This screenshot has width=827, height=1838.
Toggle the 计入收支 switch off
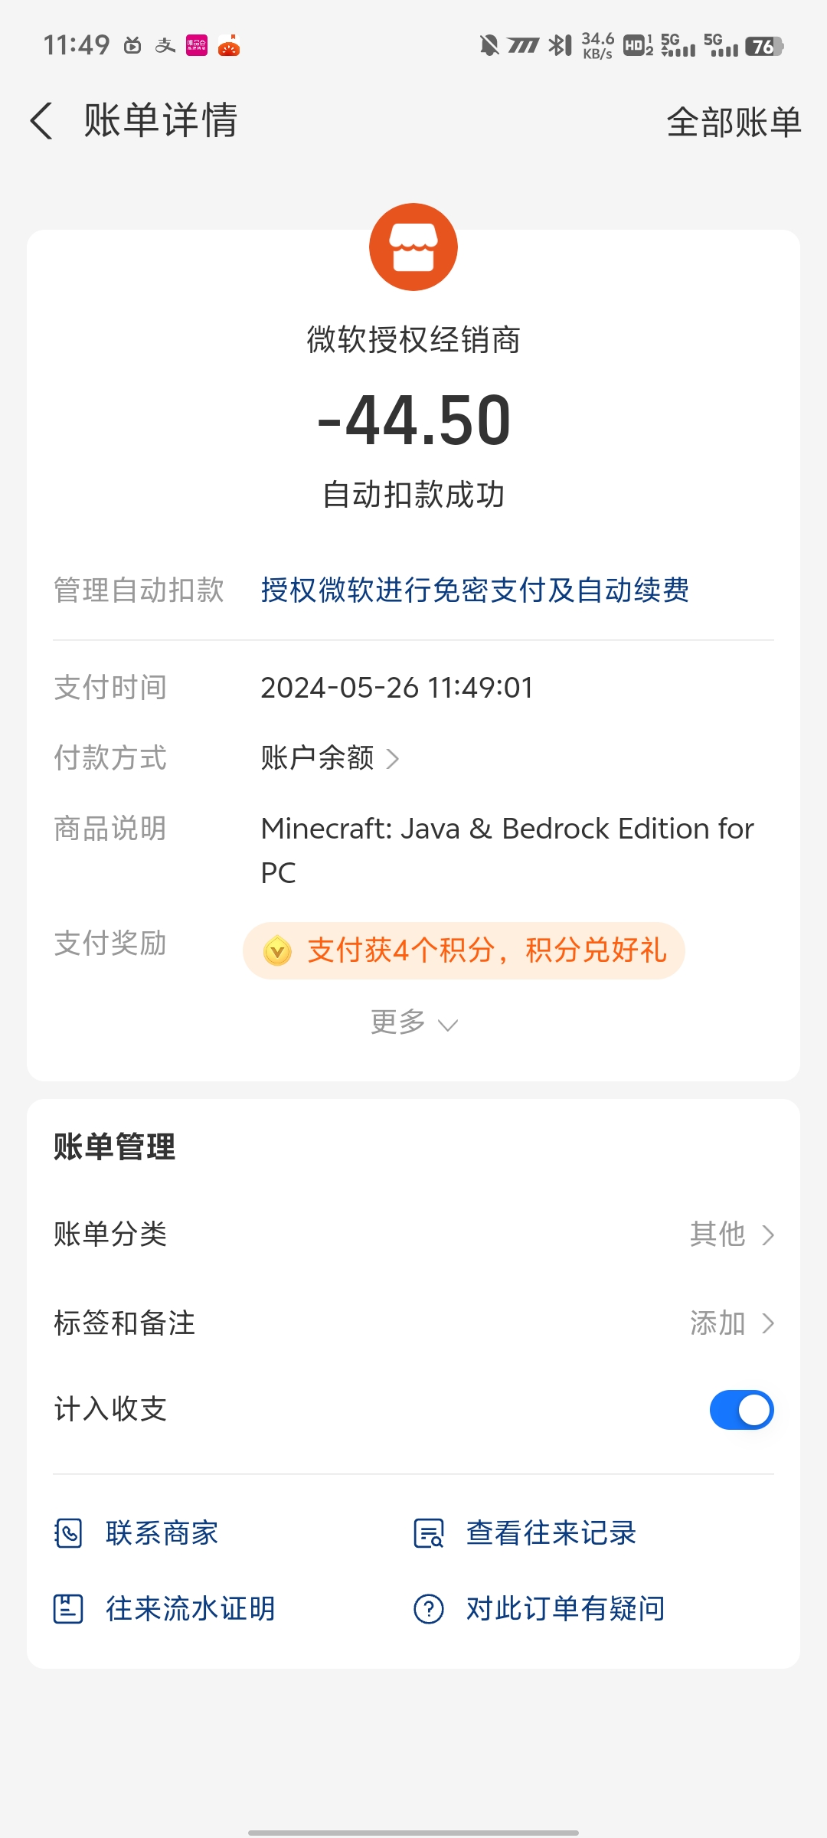pyautogui.click(x=741, y=1410)
